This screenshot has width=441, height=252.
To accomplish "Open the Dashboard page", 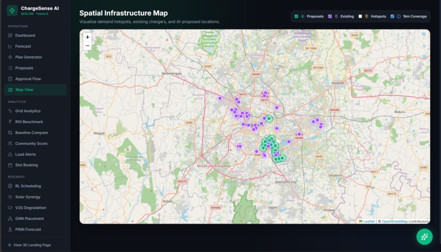I will [x=36, y=36].
